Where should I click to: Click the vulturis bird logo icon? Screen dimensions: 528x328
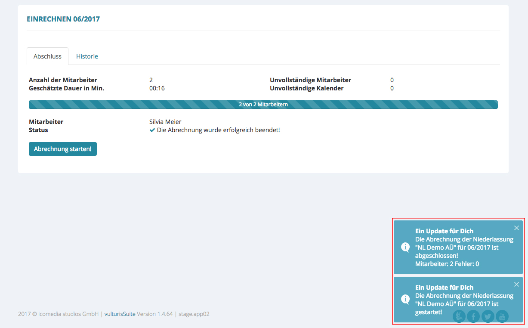(x=459, y=317)
